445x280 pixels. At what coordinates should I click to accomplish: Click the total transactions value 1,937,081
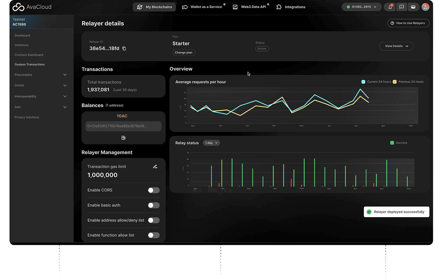point(98,90)
